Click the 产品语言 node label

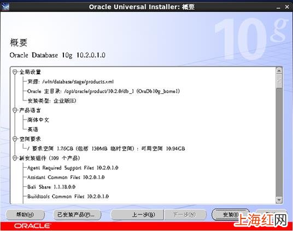tap(30, 110)
